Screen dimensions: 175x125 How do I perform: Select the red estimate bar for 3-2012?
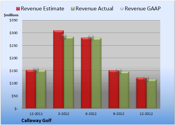(x=58, y=69)
